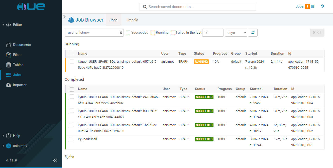Collapse the sidebar with double-chevron icon
Screen dimensions: 333x168
[x=55, y=160]
